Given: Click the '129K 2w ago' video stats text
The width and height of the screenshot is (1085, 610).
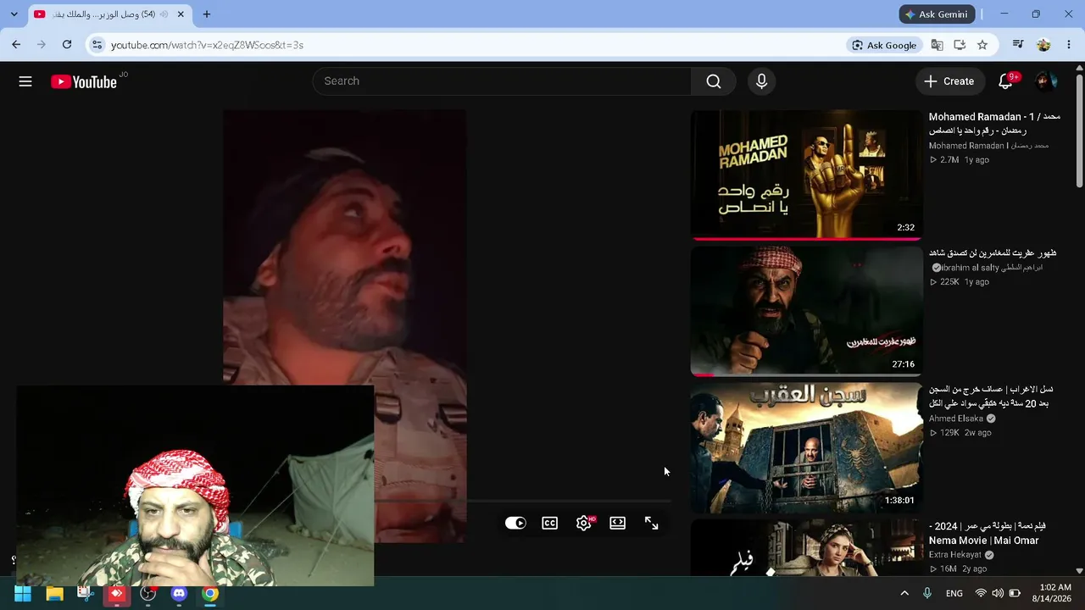Looking at the screenshot, I should click(960, 433).
